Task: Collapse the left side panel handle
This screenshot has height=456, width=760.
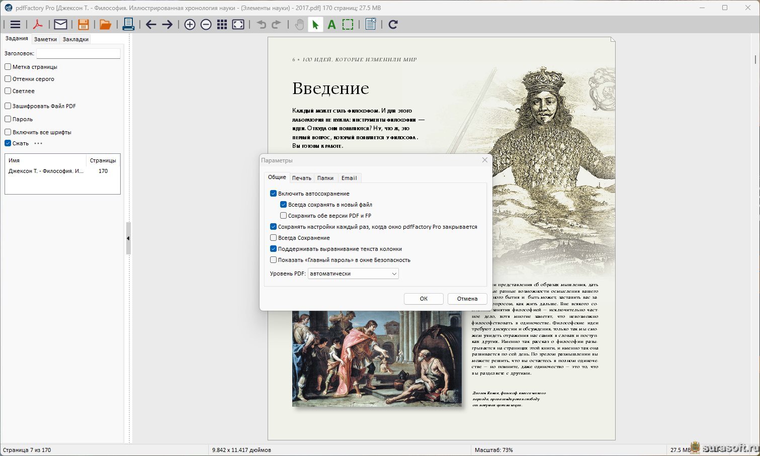Action: 128,238
